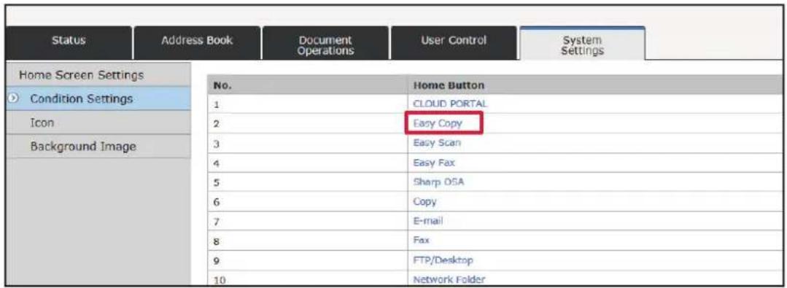This screenshot has width=787, height=288.
Task: Click the Easy Fax link
Action: [x=434, y=163]
